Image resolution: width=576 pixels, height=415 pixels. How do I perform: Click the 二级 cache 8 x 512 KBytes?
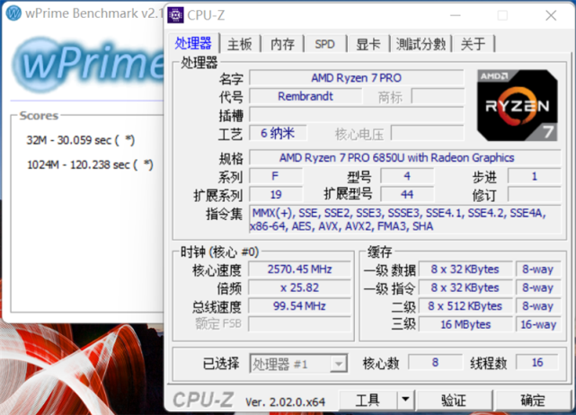coord(465,306)
